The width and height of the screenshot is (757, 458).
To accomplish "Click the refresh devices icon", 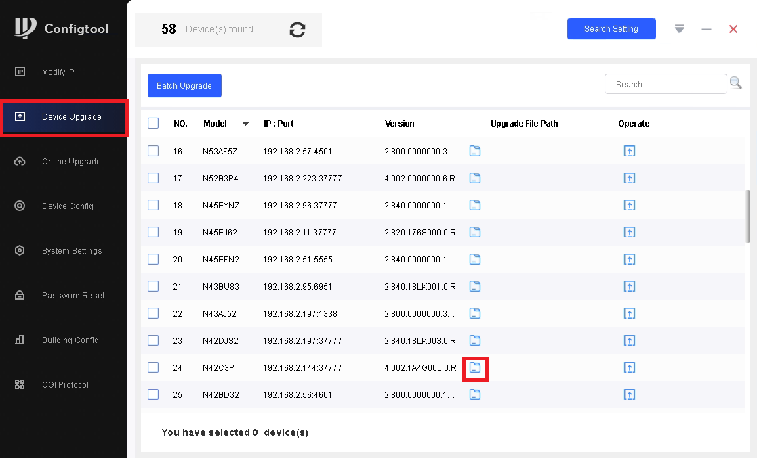I will tap(297, 30).
